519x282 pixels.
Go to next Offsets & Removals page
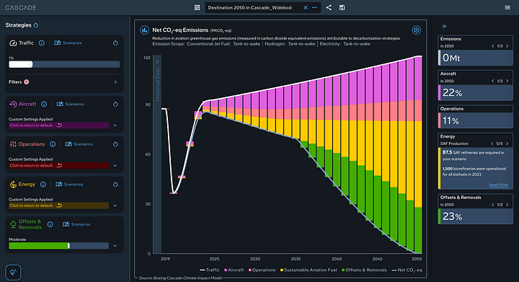click(x=507, y=205)
